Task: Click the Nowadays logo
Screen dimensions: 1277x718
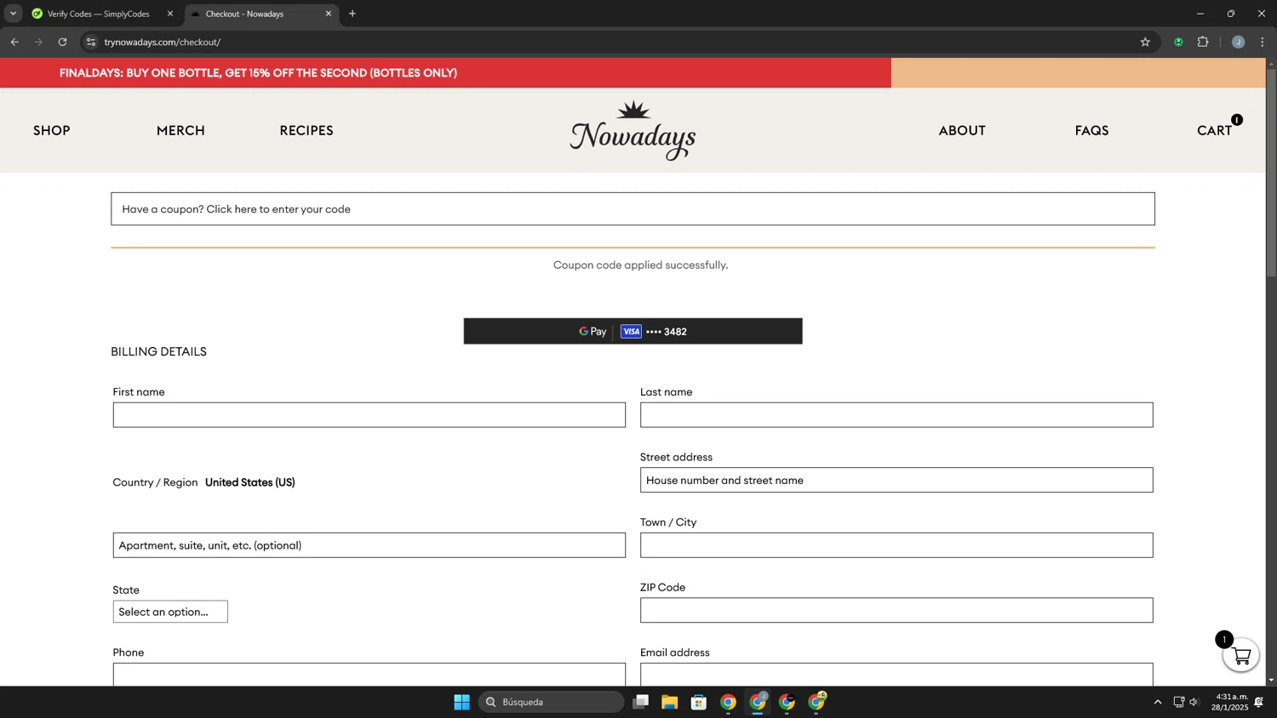Action: coord(633,131)
